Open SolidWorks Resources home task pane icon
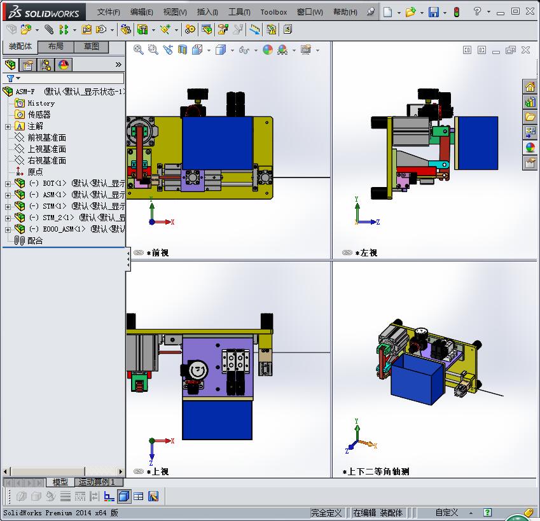The width and height of the screenshot is (540, 521). (530, 87)
